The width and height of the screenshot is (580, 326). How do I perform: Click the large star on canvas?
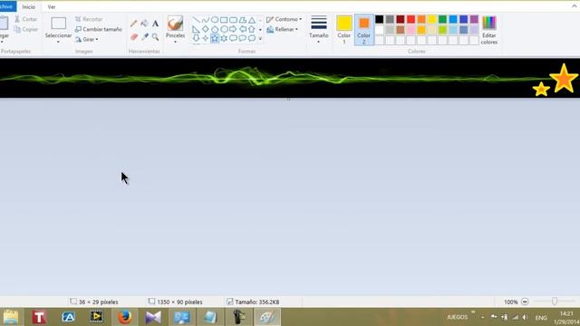point(564,78)
